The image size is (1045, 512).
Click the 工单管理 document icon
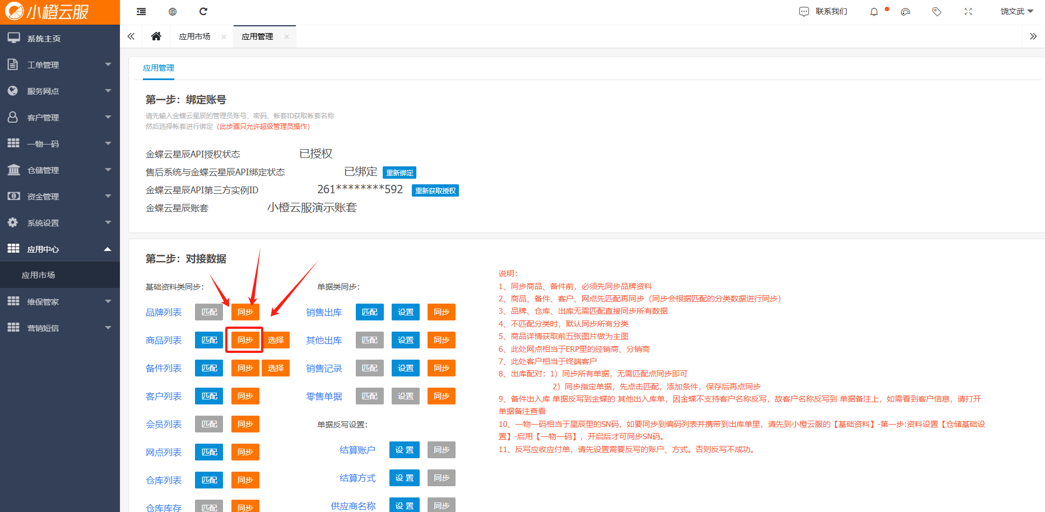pos(13,64)
